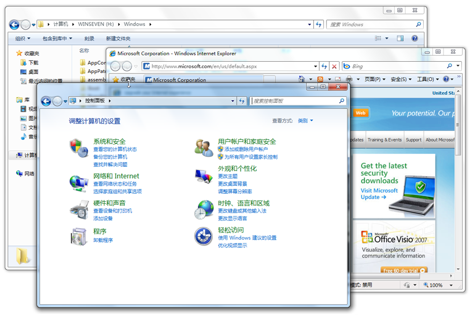Expand Explorer window address bar dropdown
This screenshot has height=315, width=473.
click(309, 25)
